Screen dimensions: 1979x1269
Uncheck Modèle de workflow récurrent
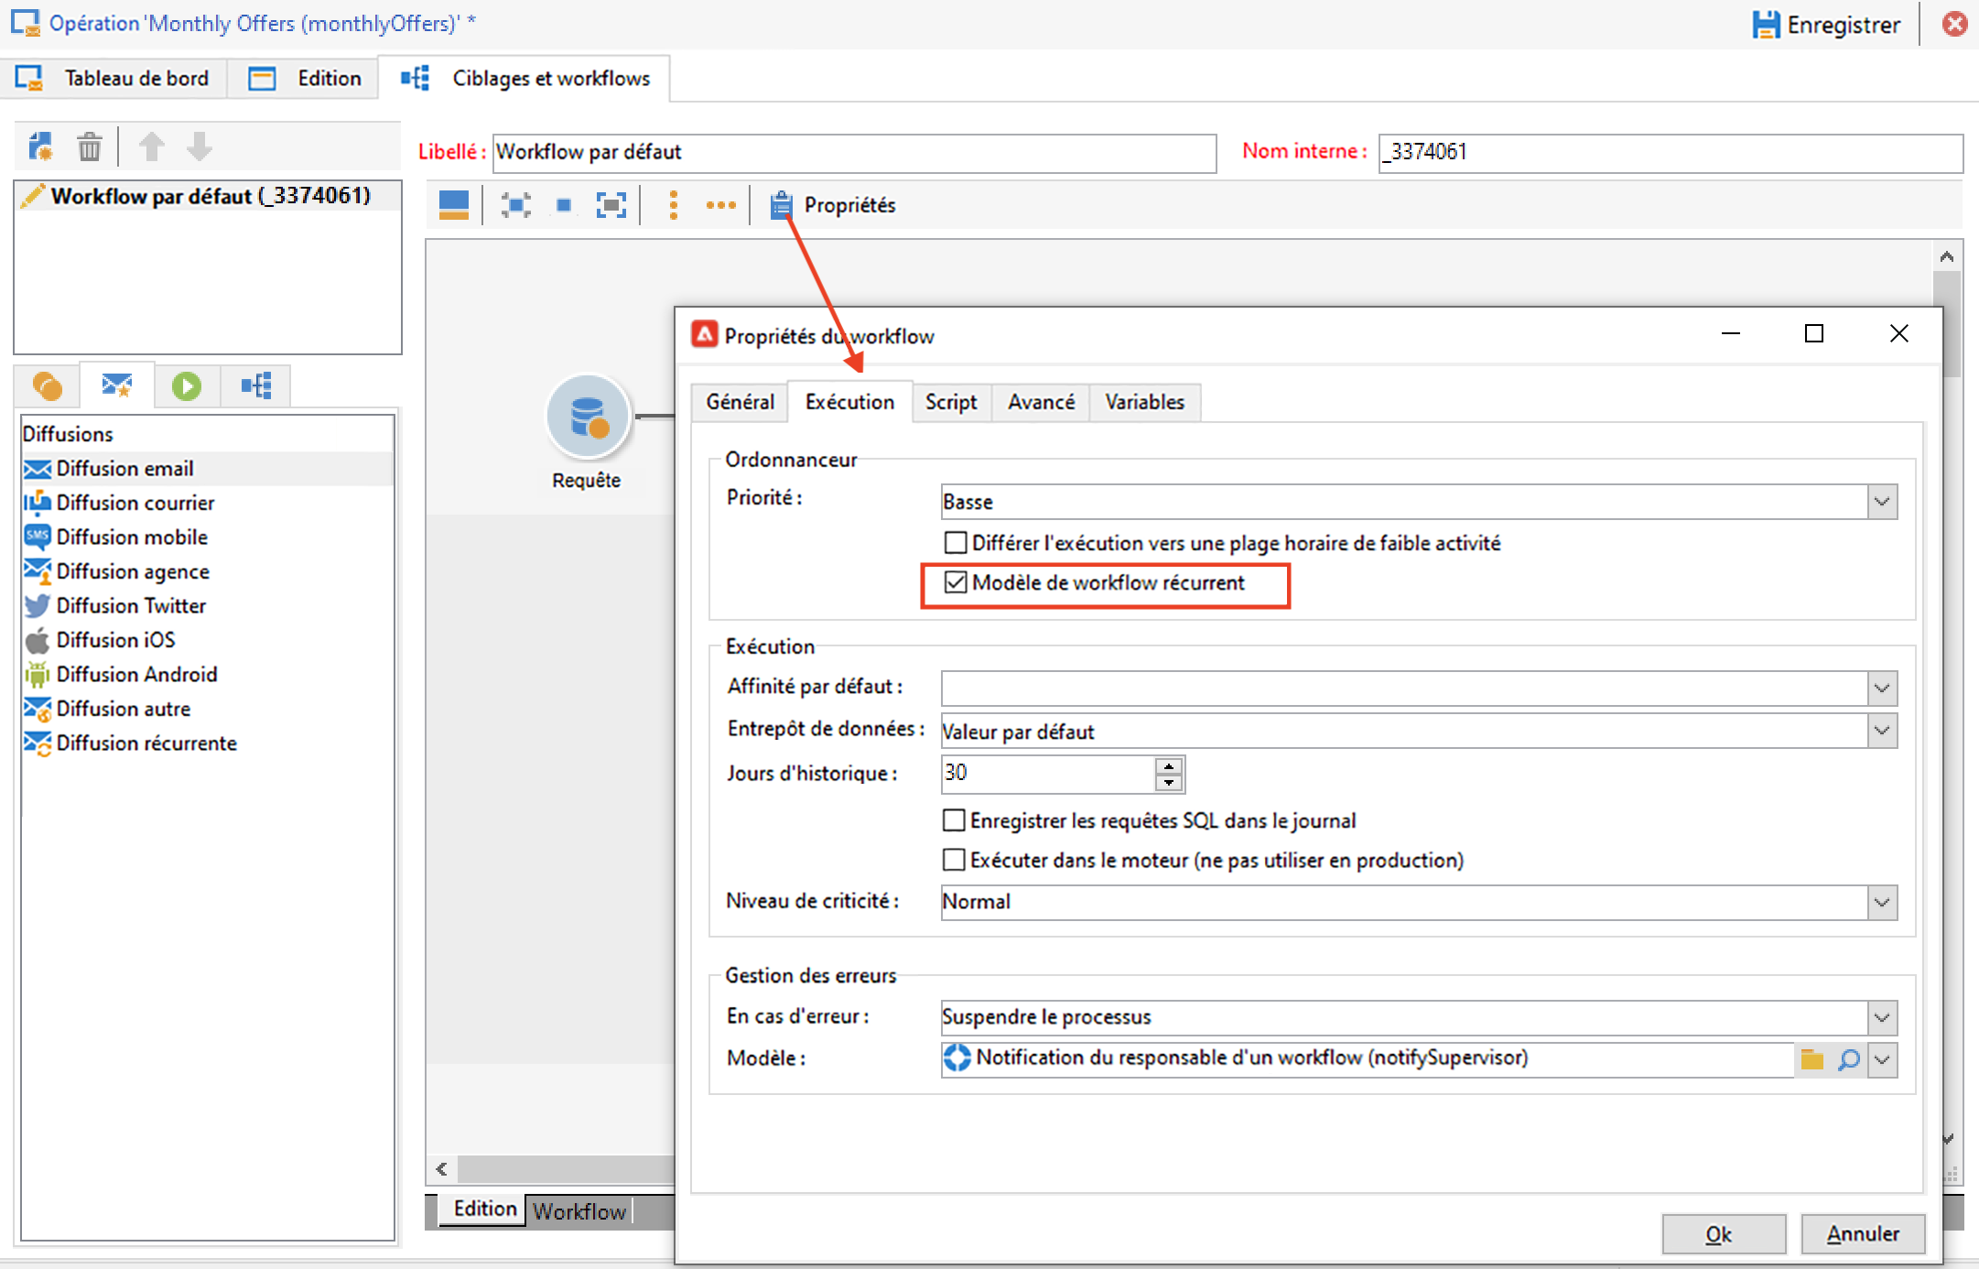(956, 582)
